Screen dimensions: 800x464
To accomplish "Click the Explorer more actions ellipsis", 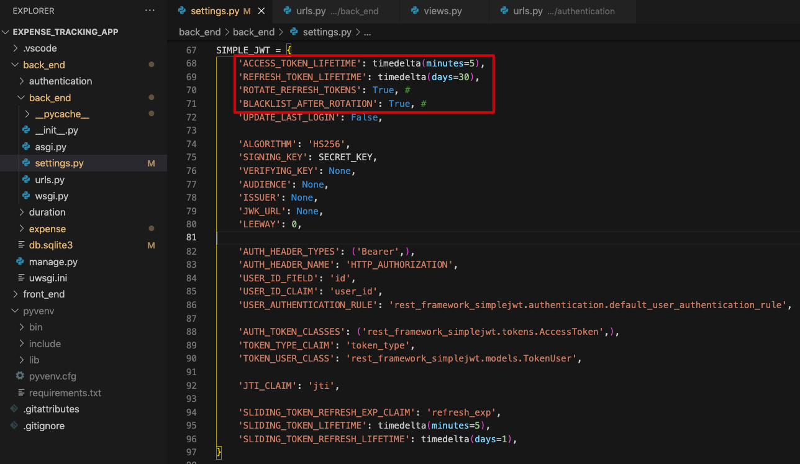I will pyautogui.click(x=150, y=11).
